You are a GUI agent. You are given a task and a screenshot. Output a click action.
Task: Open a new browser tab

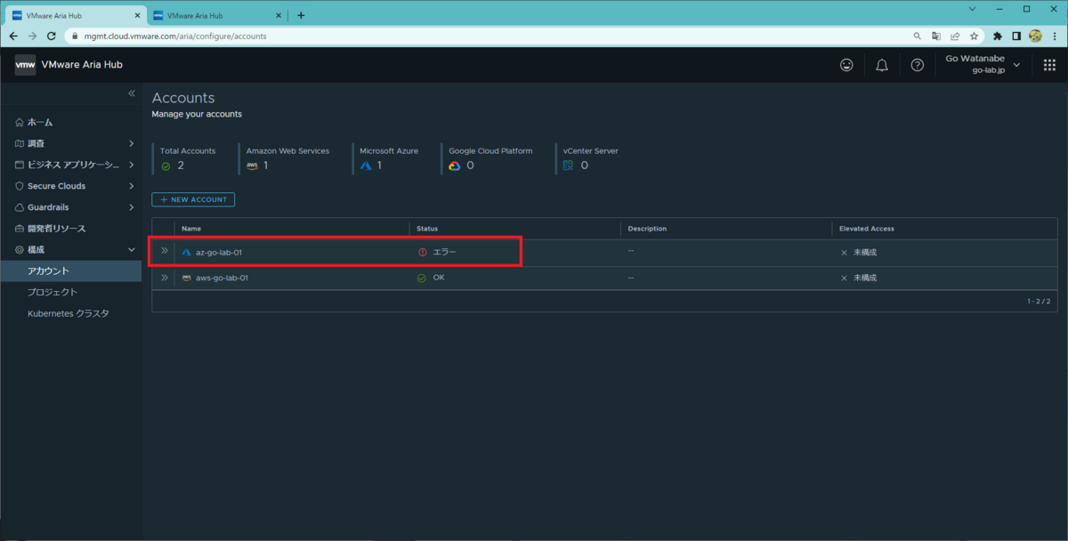(x=301, y=15)
